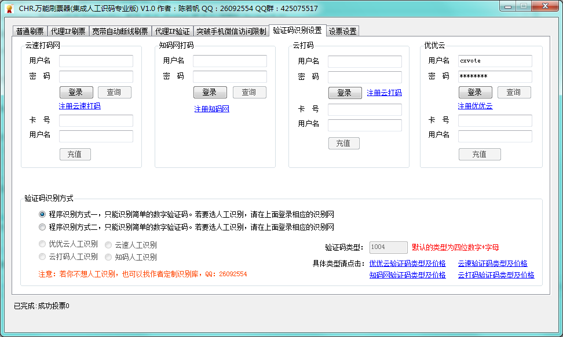Click the 优优云验证码类型及价格 link
The image size is (563, 337).
point(407,263)
